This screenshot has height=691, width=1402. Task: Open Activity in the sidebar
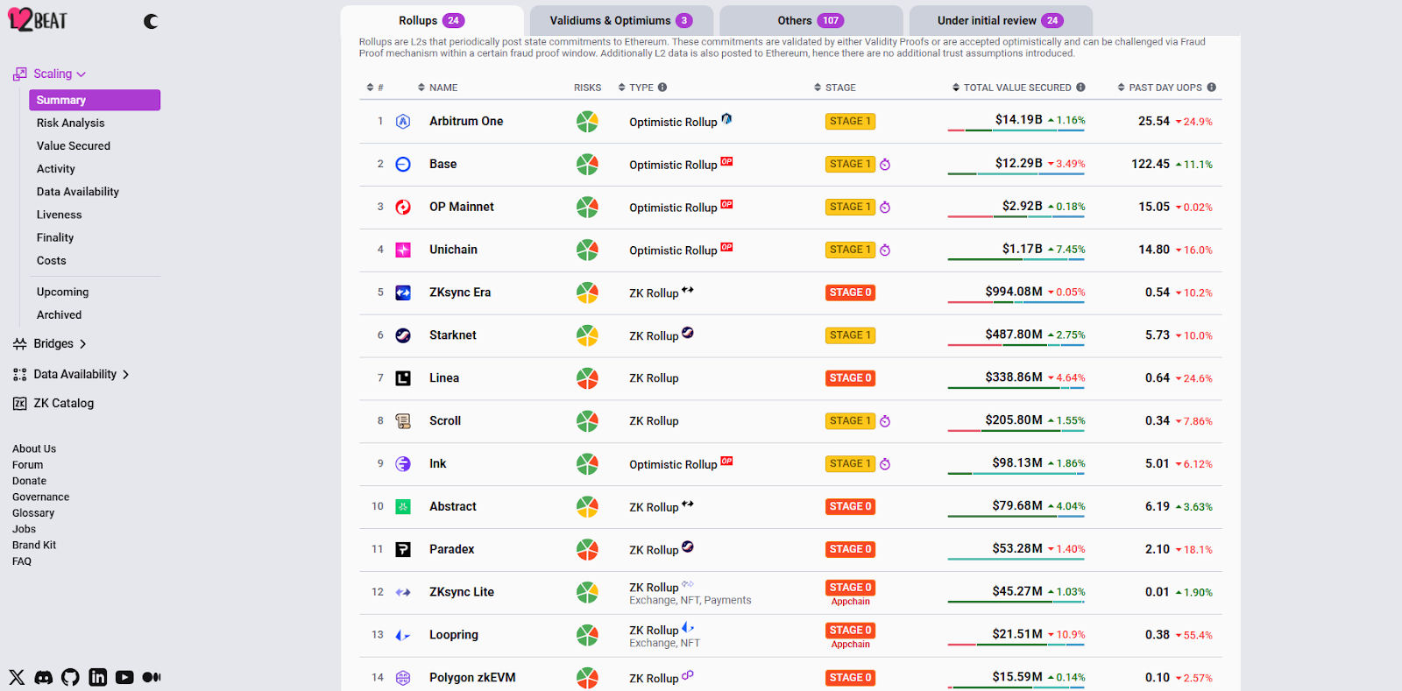(56, 169)
